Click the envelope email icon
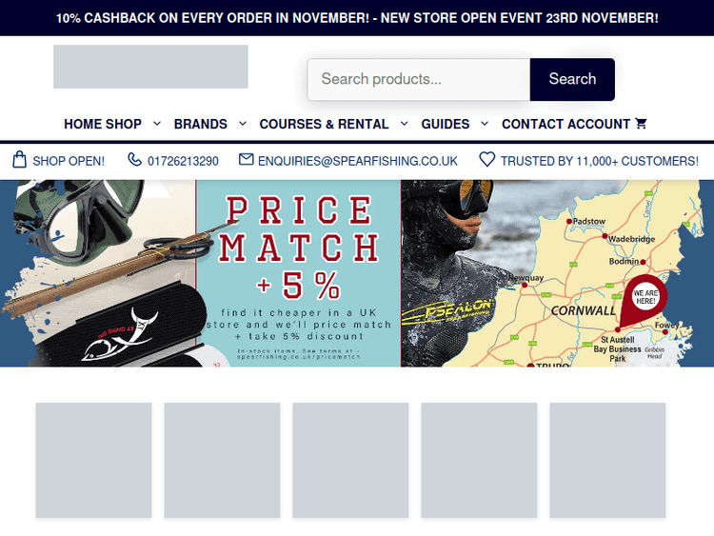 pyautogui.click(x=246, y=159)
